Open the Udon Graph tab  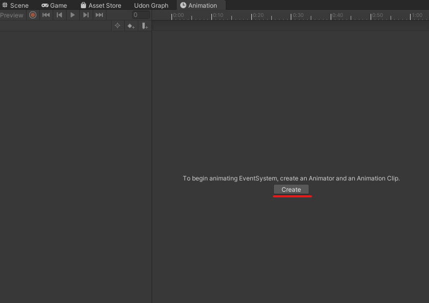pos(151,5)
